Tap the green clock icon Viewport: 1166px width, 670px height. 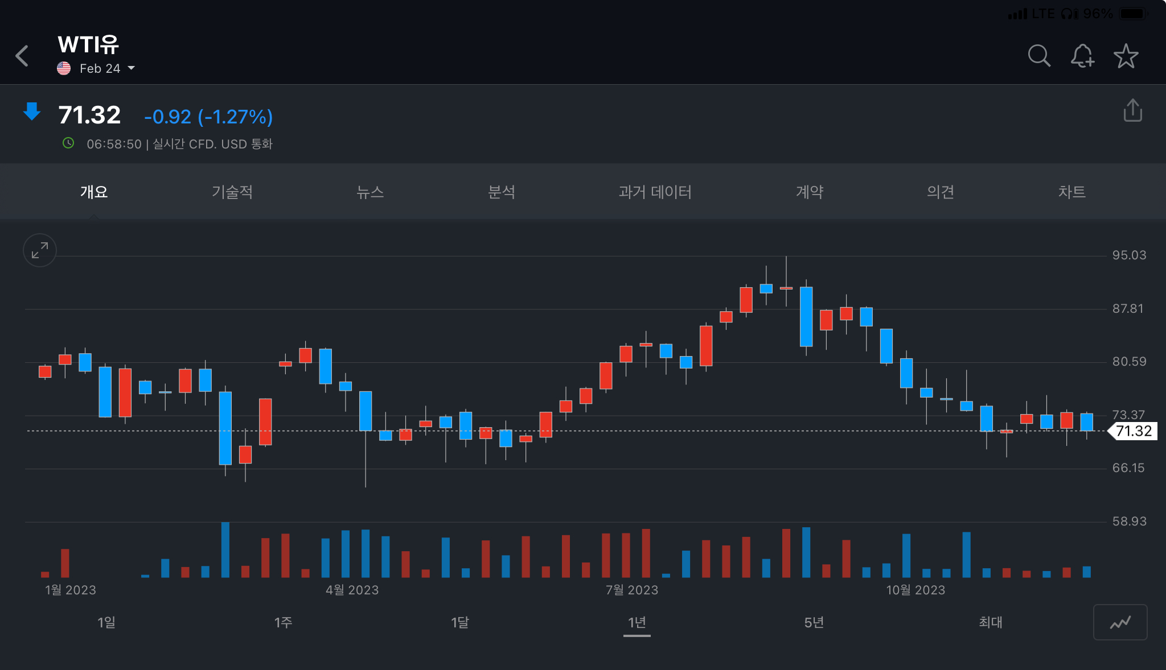(68, 143)
